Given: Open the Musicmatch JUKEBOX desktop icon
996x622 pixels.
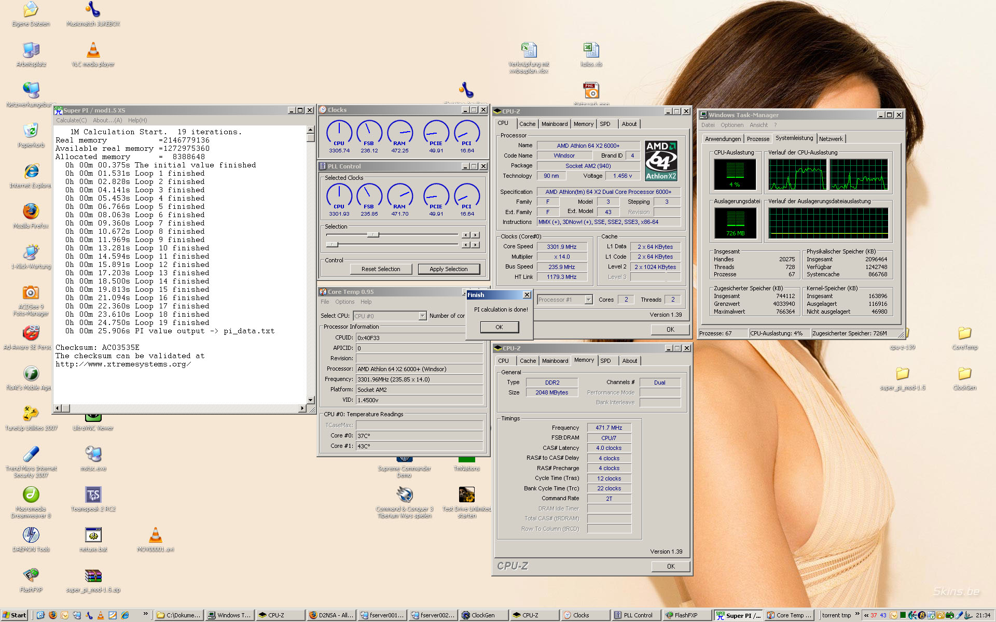Looking at the screenshot, I should click(93, 14).
